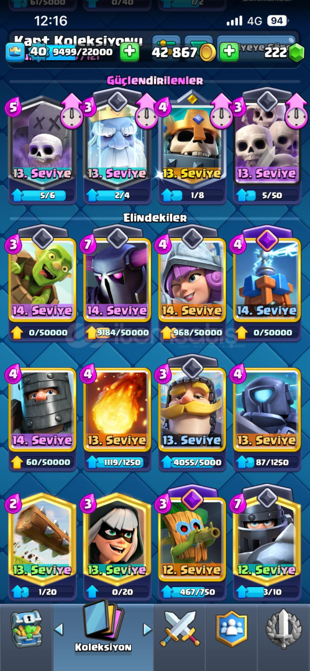310x671 pixels.
Task: Tap the green gem icon
Action: 296,53
